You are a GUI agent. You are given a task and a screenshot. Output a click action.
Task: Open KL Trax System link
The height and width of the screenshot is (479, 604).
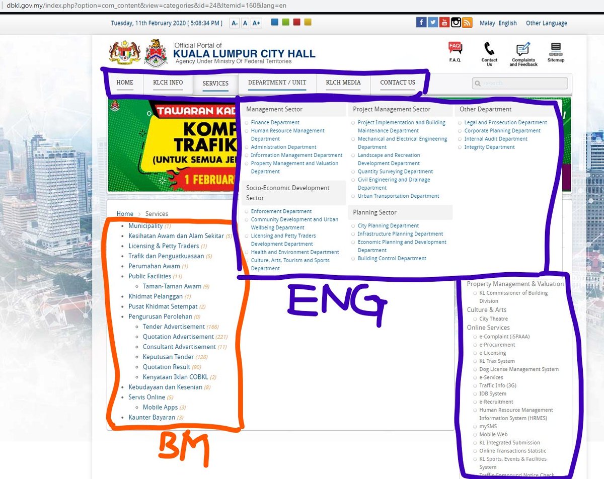coord(497,361)
